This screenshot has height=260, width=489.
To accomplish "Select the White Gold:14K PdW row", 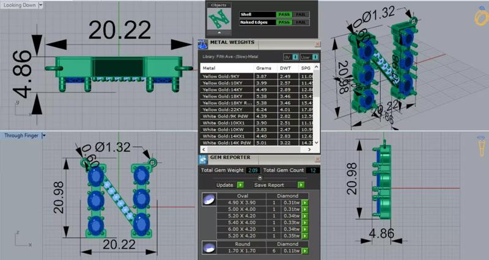I will tap(257, 143).
